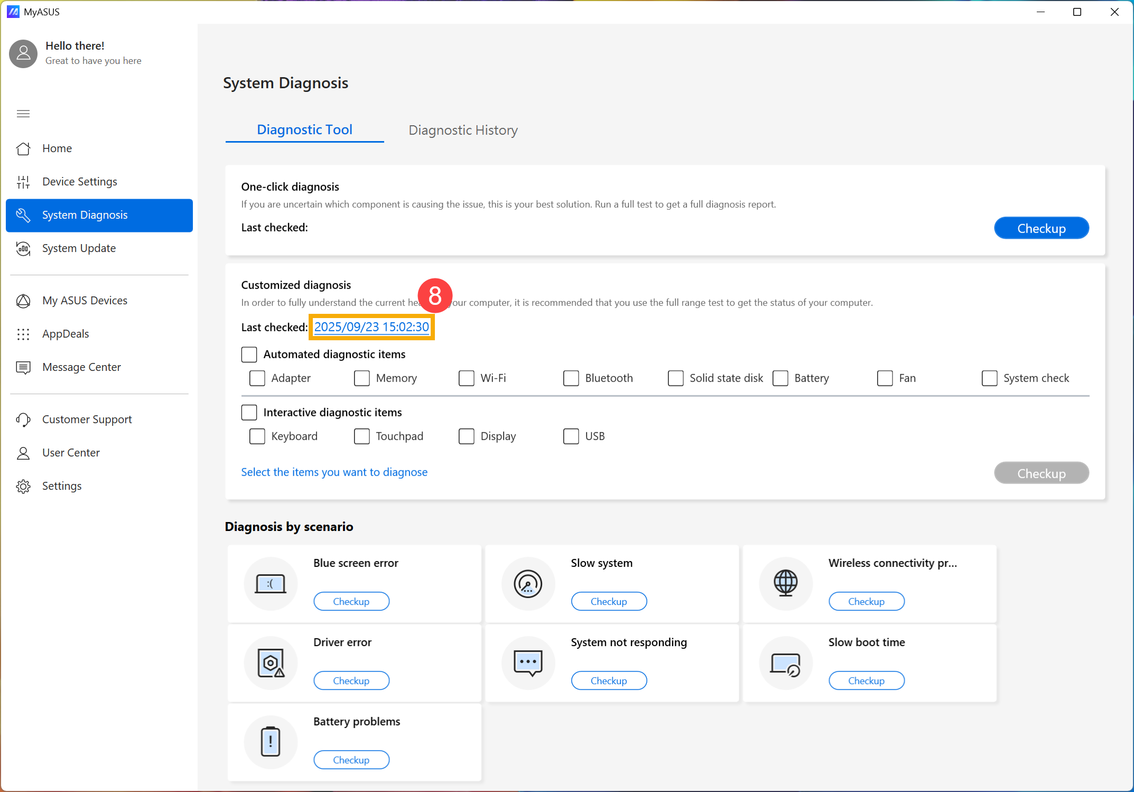
Task: Open Device Settings in the sidebar
Action: point(99,182)
